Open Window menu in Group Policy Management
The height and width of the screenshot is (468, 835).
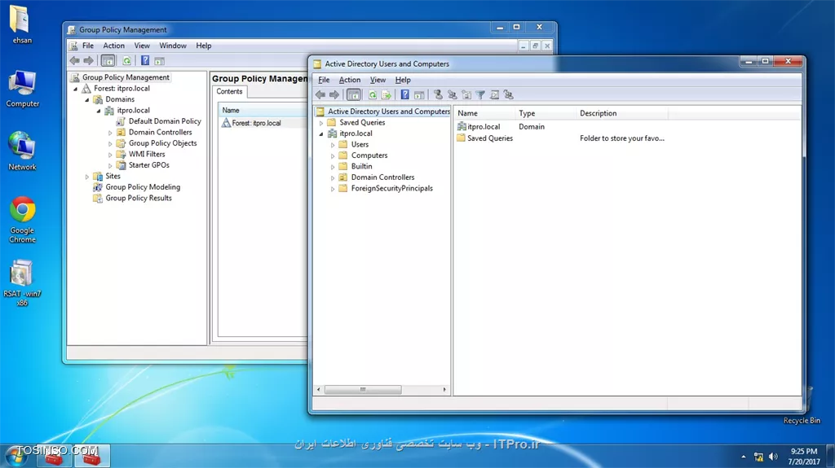click(173, 46)
